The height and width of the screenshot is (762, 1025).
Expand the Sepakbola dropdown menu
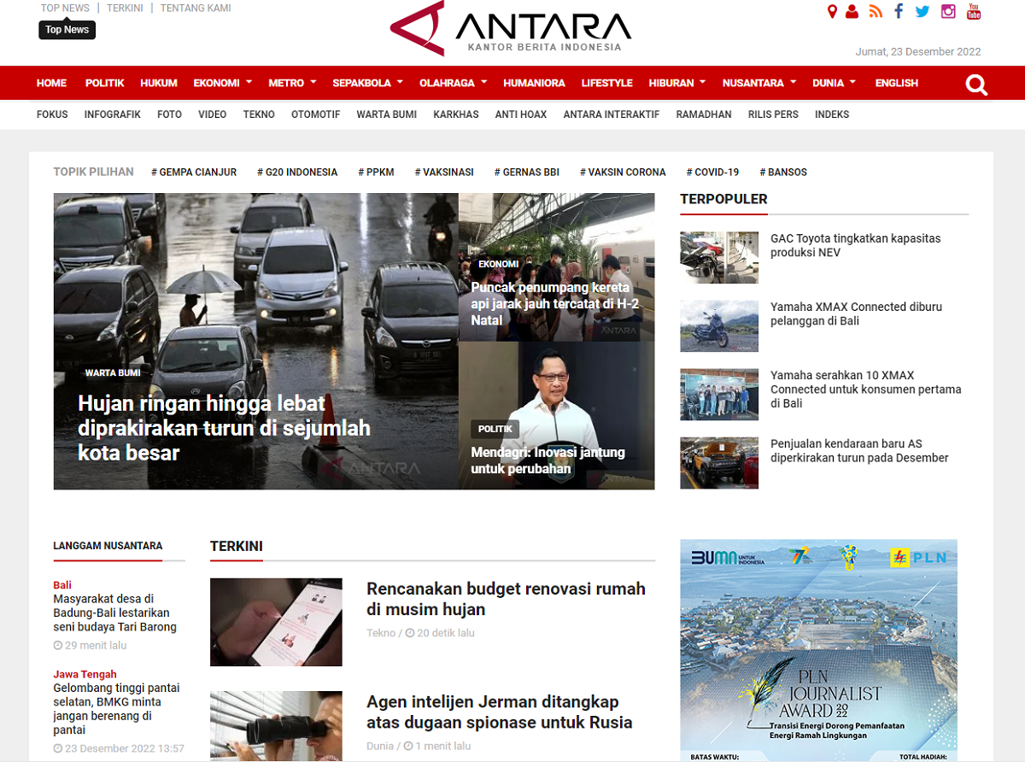pyautogui.click(x=367, y=83)
